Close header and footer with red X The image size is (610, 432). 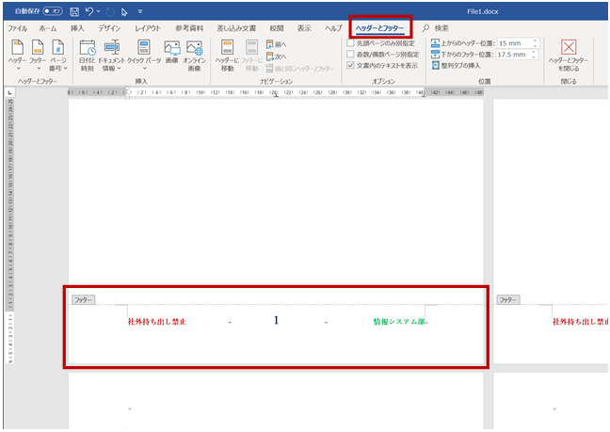tap(568, 47)
